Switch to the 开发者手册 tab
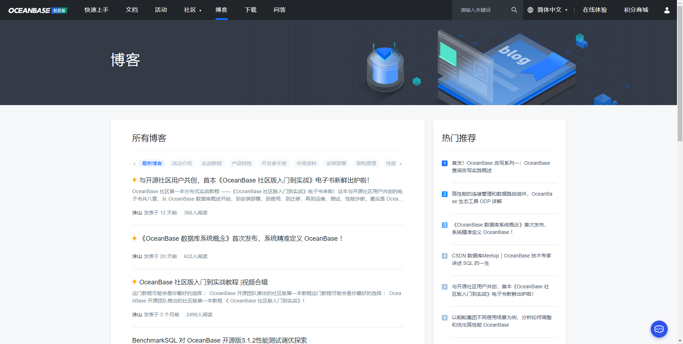This screenshot has width=683, height=344. point(274,163)
